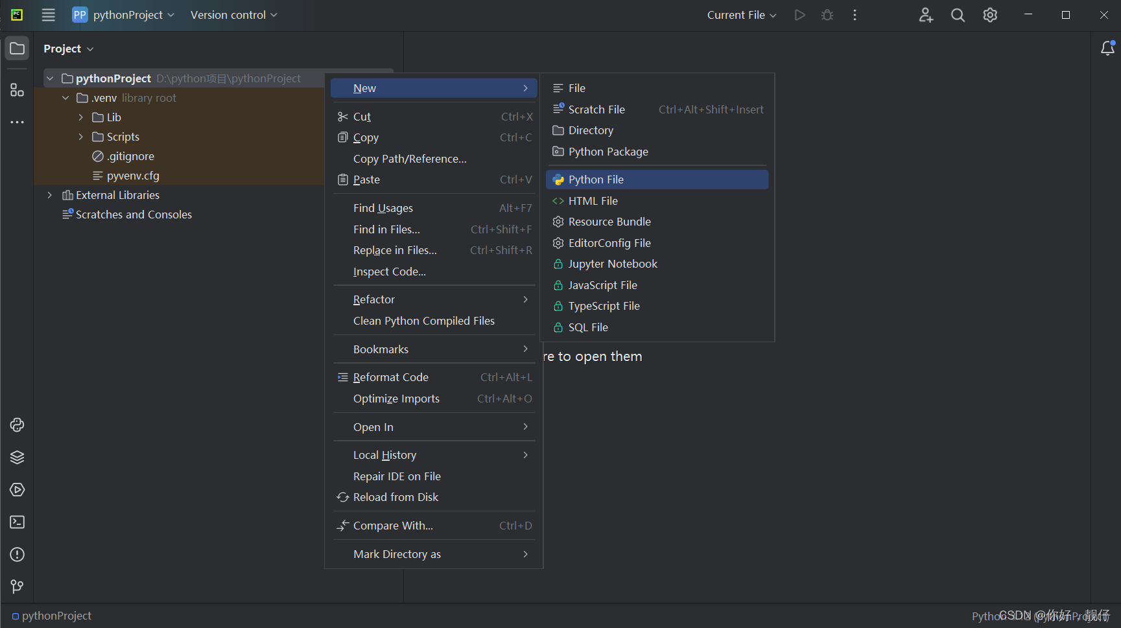Collapse the .venv folder node

(65, 98)
